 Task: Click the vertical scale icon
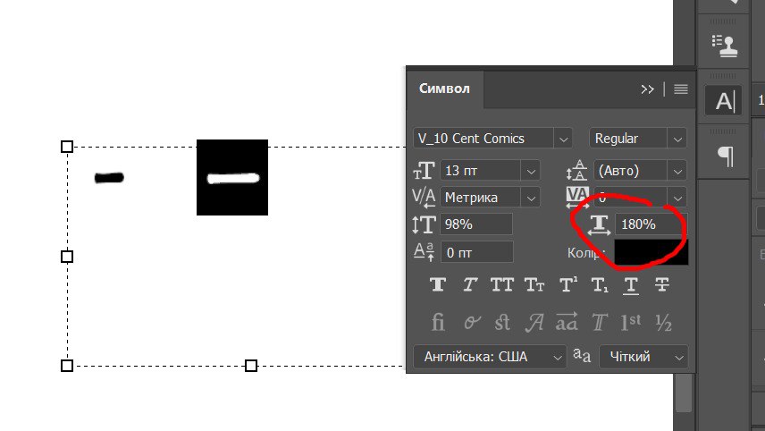[424, 225]
